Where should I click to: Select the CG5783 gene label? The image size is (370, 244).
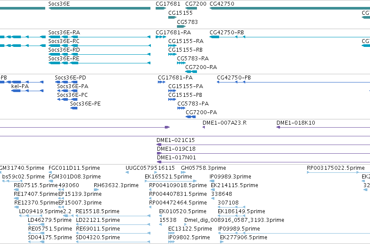coord(187,22)
